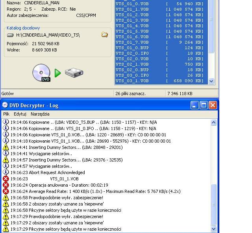Click the Katalog docelowy group label

[23, 28]
